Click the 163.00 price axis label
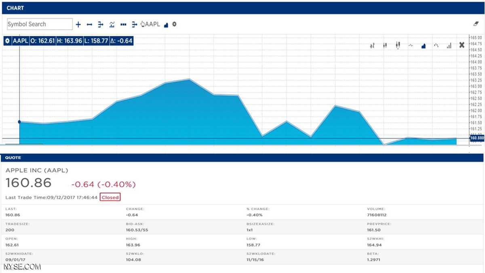This screenshot has height=273, width=485. click(476, 86)
